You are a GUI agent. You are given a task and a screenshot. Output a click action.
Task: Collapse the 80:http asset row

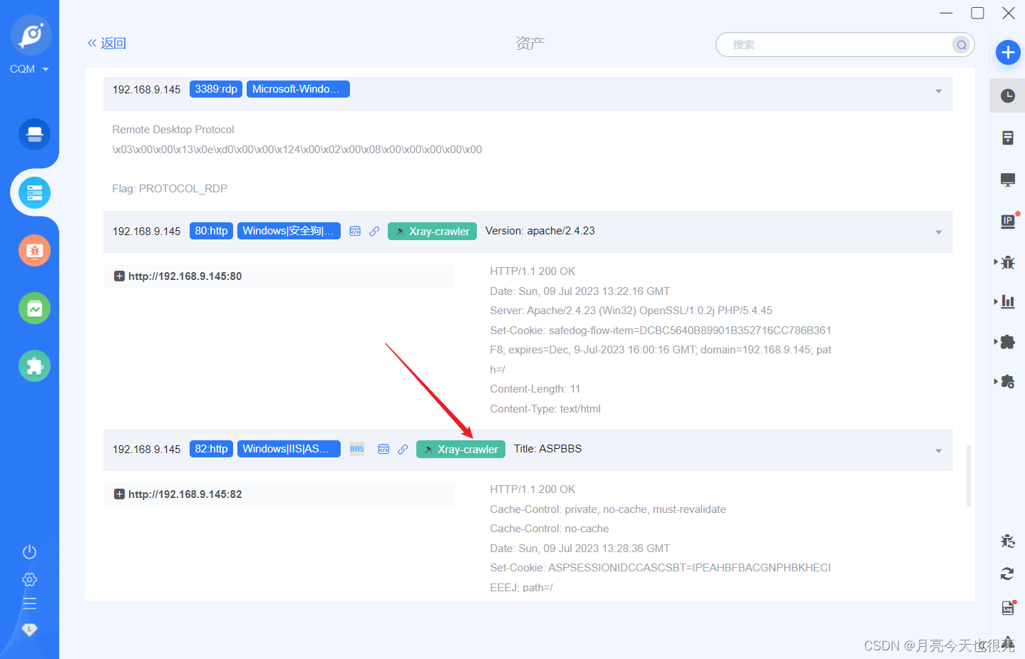point(939,232)
